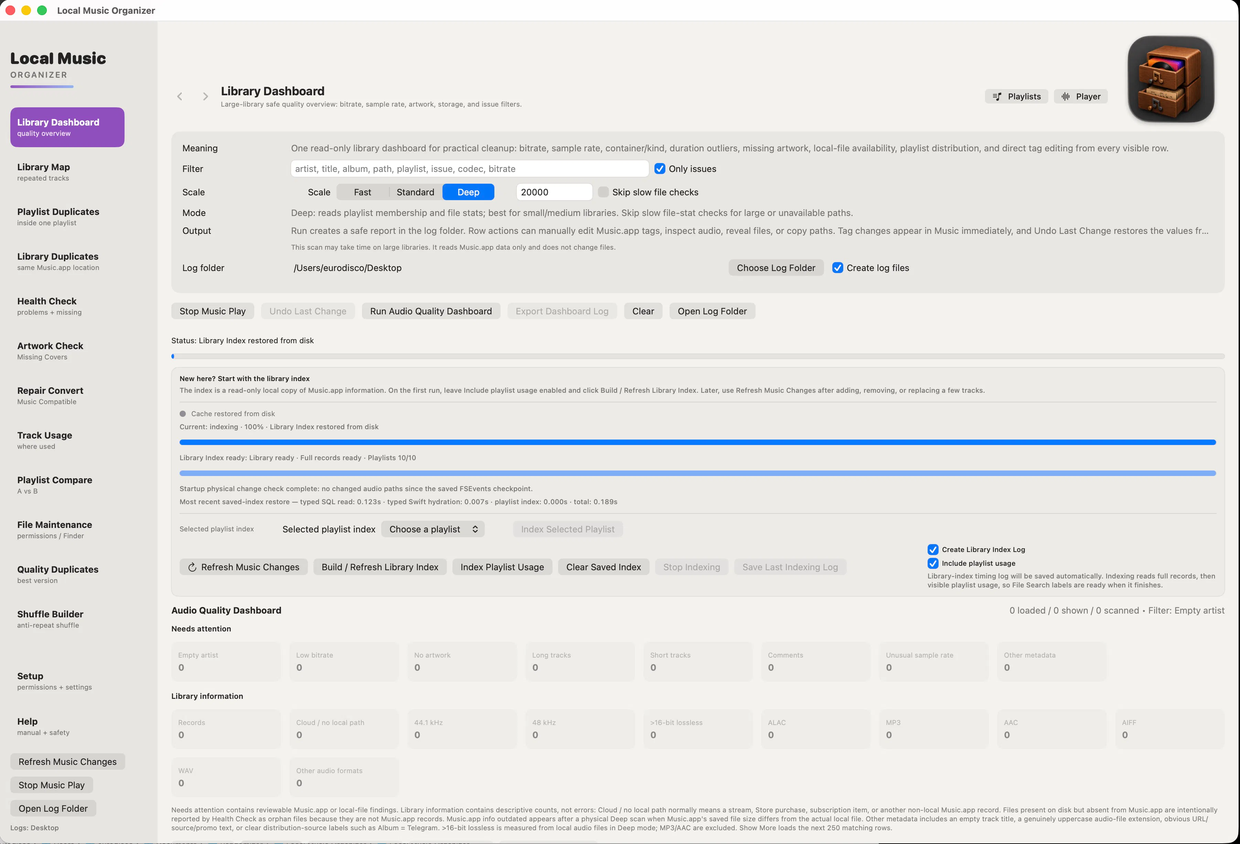Image resolution: width=1240 pixels, height=844 pixels.
Task: Open the Choose a playlist dropdown
Action: (433, 529)
